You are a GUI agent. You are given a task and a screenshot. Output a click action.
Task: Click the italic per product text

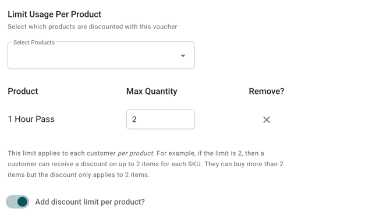135,153
